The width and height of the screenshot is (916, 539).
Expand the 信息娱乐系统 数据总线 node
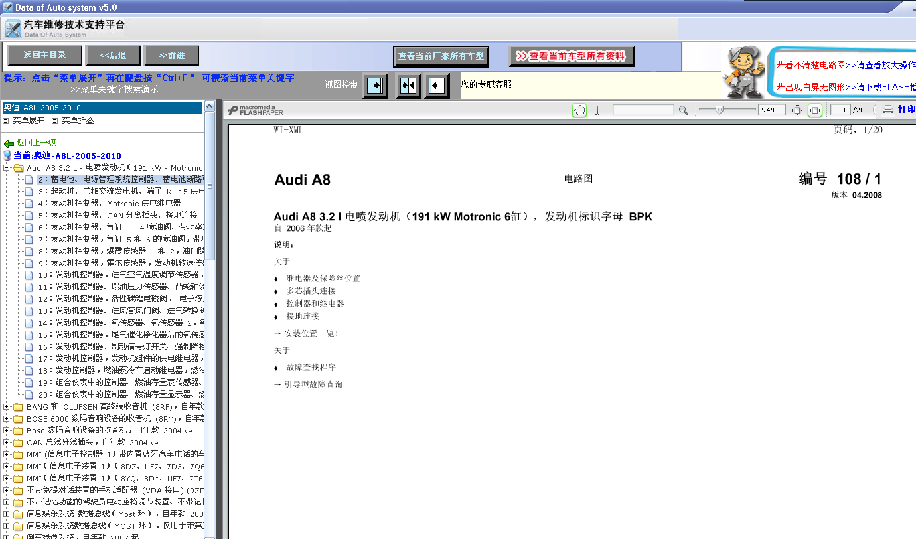click(x=7, y=514)
